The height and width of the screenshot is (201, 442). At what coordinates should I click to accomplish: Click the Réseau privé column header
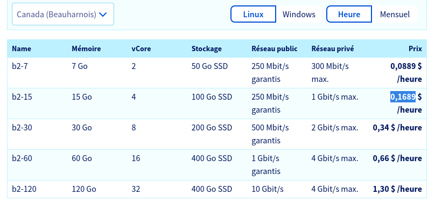tap(333, 49)
